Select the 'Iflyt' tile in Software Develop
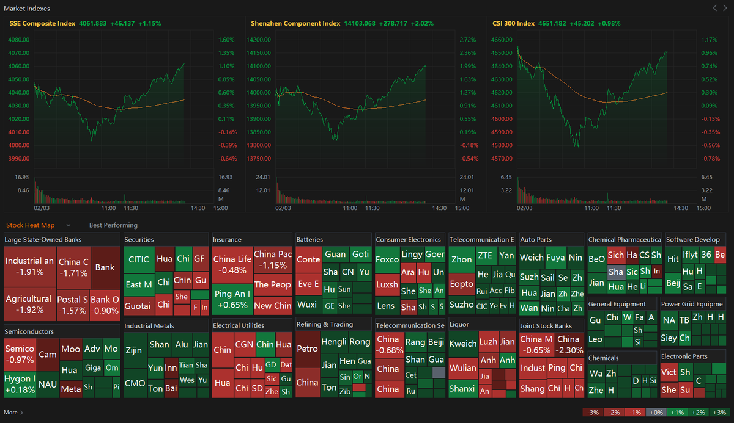 tap(690, 255)
